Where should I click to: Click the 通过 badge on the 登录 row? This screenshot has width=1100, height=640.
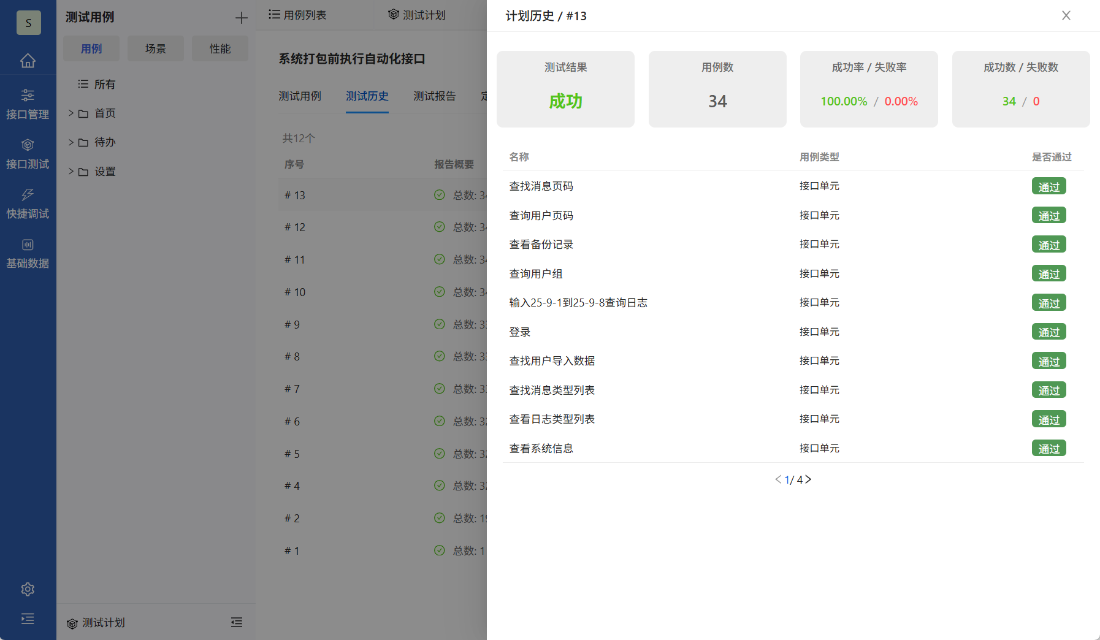coord(1049,332)
